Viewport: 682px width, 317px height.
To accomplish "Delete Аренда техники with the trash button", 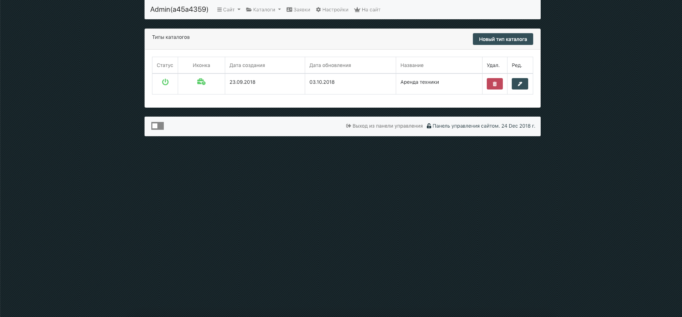I will pyautogui.click(x=495, y=84).
